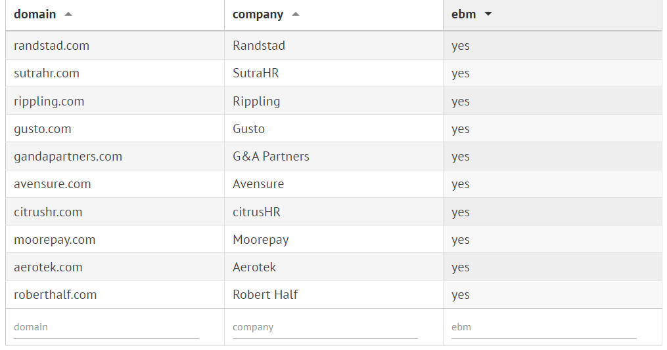
Task: Click the company column sort arrow
Action: 296,14
